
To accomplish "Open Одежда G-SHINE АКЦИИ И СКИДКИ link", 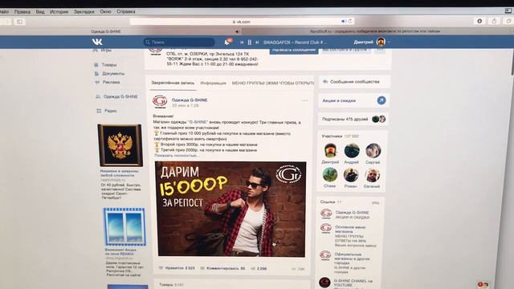I will (352, 215).
